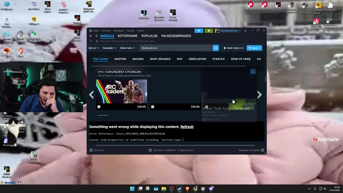Image resolution: width=343 pixels, height=193 pixels.
Task: Show next games with right carousel arrow
Action: (x=259, y=95)
